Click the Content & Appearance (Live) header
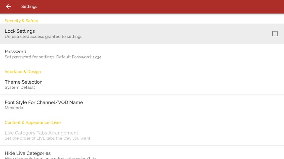Image resolution: width=284 pixels, height=159 pixels. [x=33, y=122]
